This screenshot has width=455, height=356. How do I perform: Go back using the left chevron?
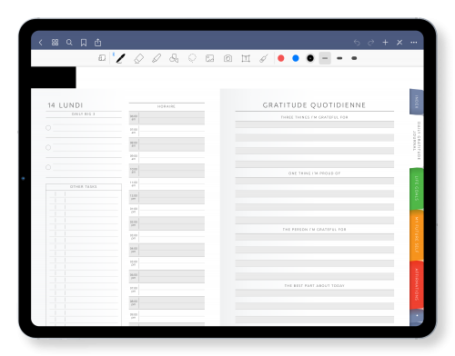click(x=41, y=43)
